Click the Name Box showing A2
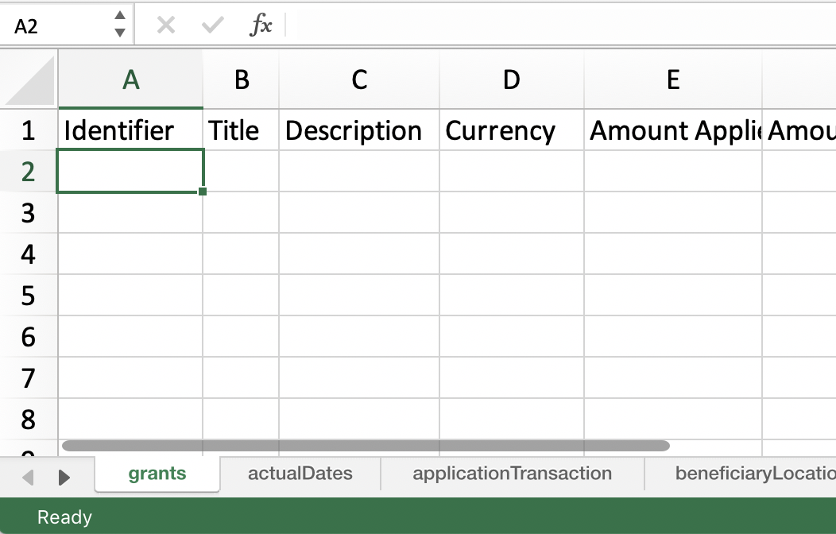The width and height of the screenshot is (836, 534). [56, 26]
